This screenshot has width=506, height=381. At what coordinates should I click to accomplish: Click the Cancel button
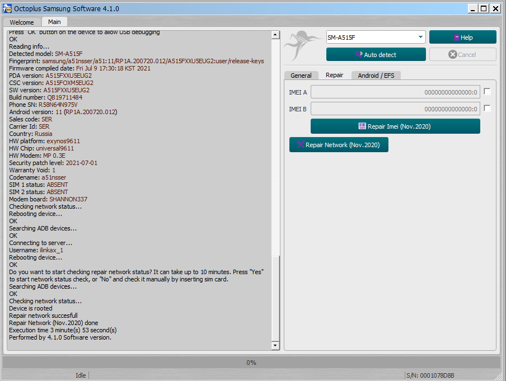coord(463,54)
